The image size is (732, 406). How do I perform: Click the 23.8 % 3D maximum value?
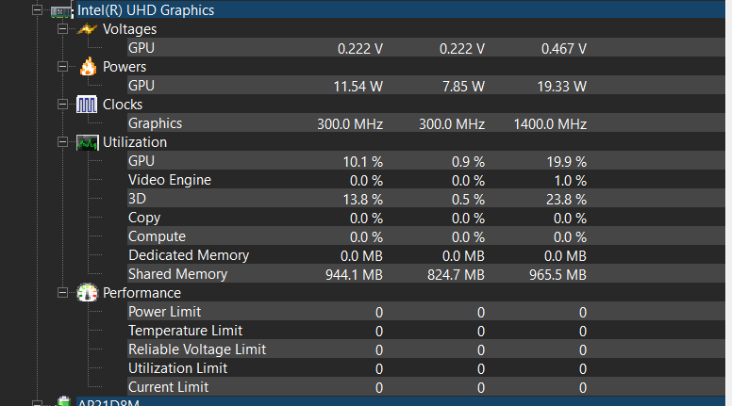[x=566, y=200]
